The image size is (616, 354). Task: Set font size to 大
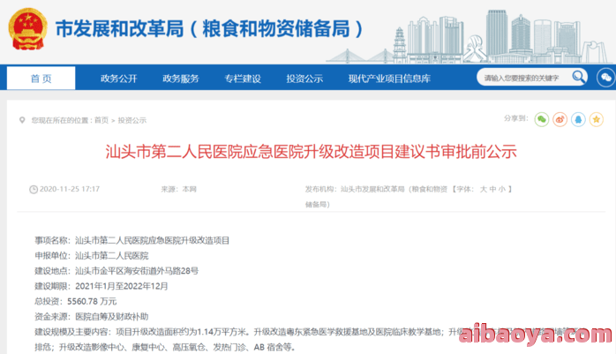pos(484,189)
